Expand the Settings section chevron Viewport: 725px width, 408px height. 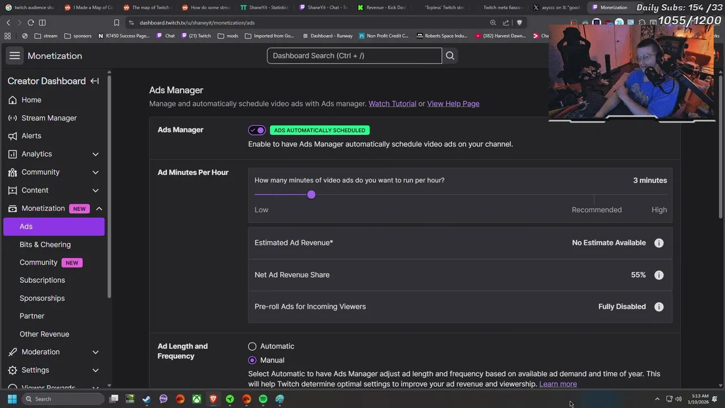point(95,370)
